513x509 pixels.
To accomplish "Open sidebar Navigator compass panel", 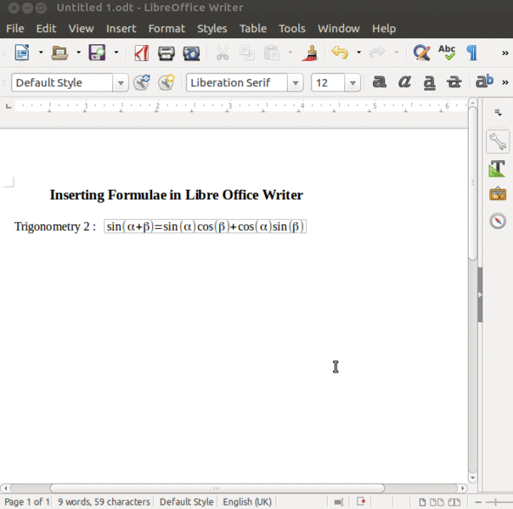I will (x=498, y=221).
